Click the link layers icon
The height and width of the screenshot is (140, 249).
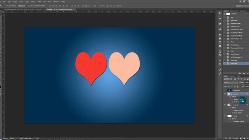click(226, 138)
